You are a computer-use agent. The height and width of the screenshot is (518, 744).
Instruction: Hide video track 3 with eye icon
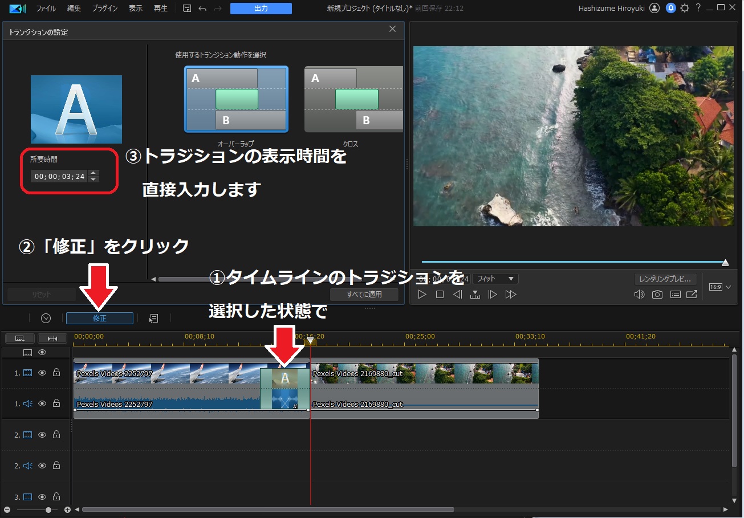(x=42, y=497)
